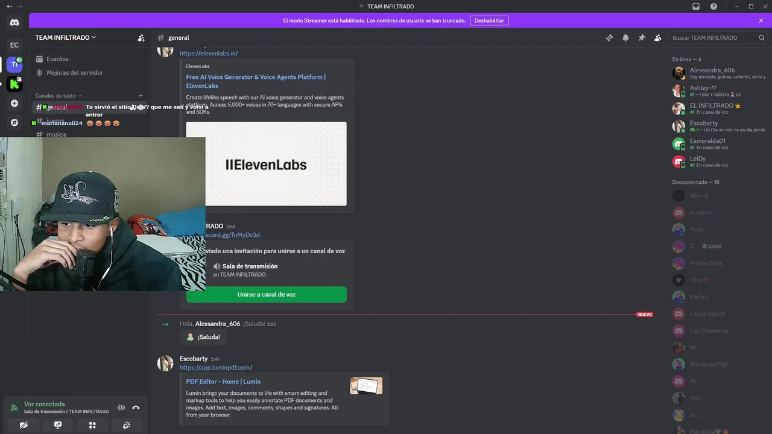The image size is (772, 434).
Task: Click the webcam overlay video
Action: pyautogui.click(x=103, y=214)
